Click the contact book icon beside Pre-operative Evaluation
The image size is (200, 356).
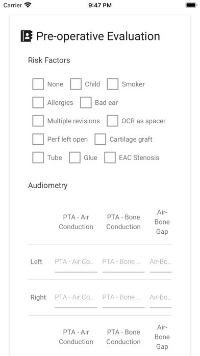[x=27, y=36]
